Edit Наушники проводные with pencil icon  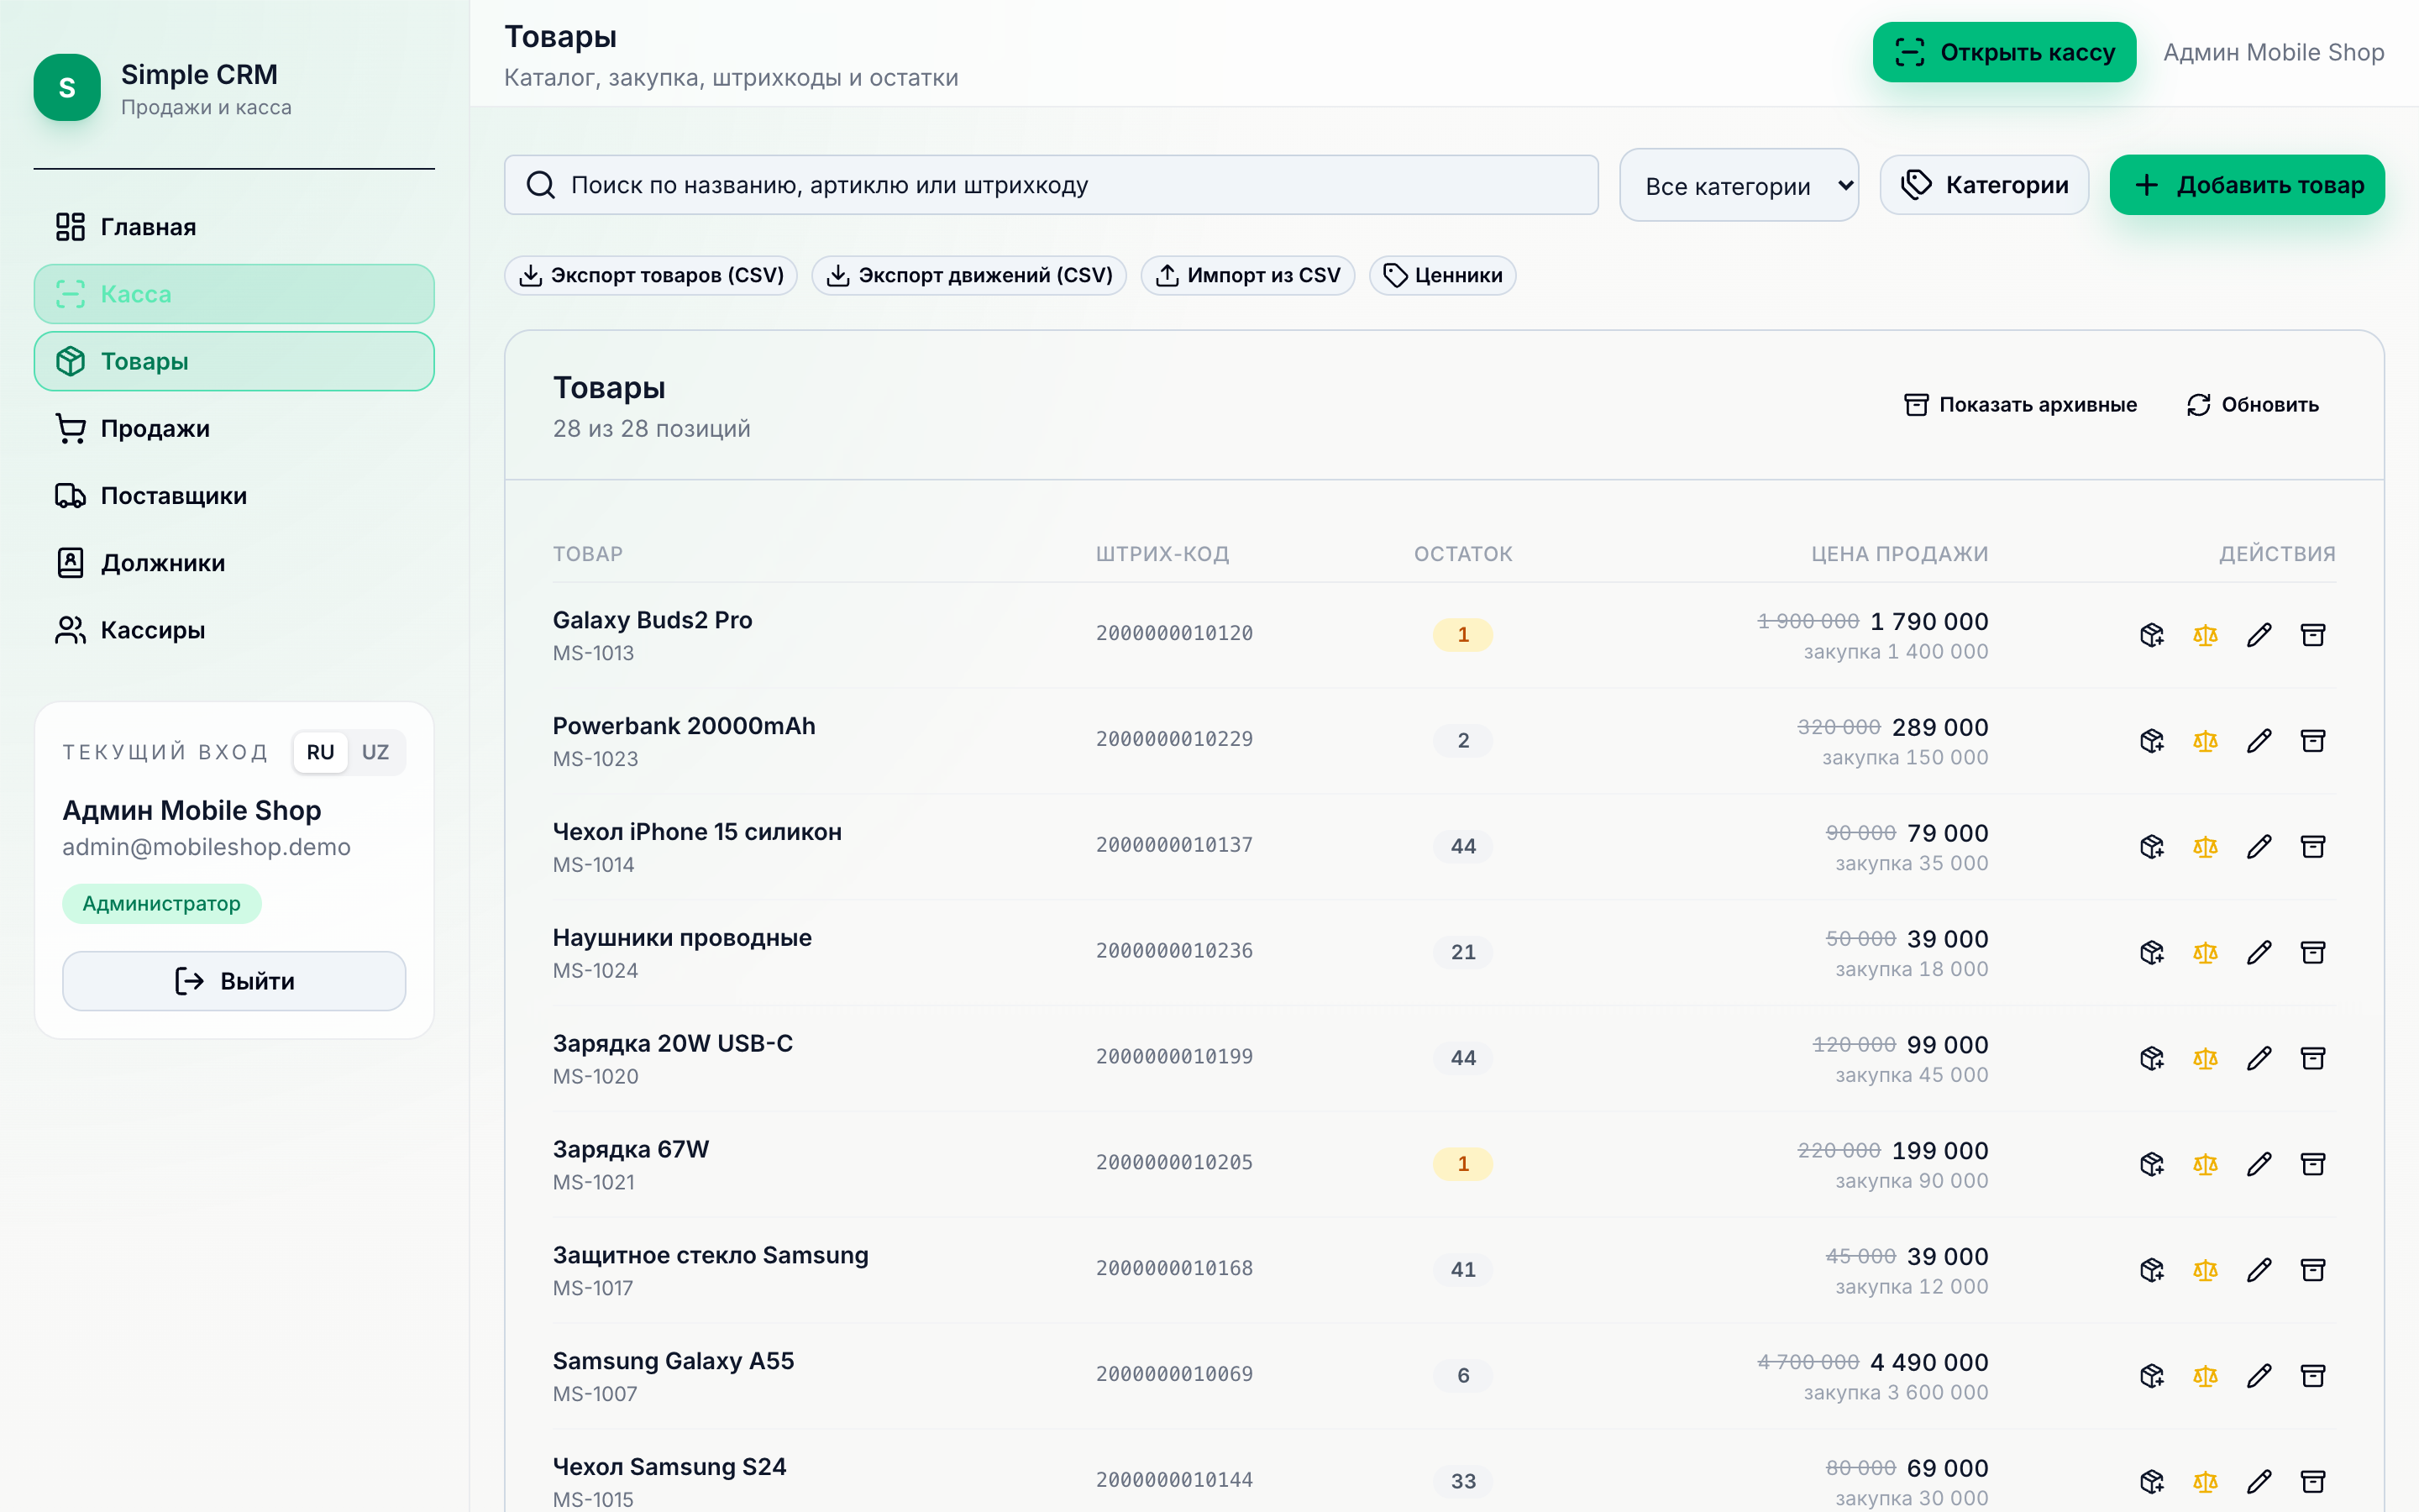(x=2259, y=952)
